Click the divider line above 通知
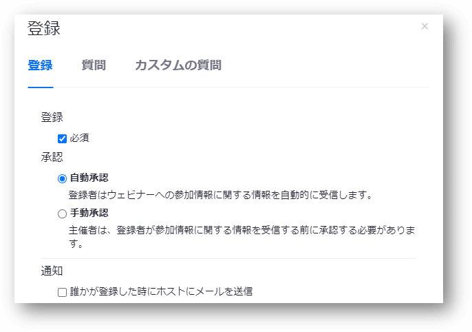This screenshot has width=472, height=332. click(x=228, y=258)
